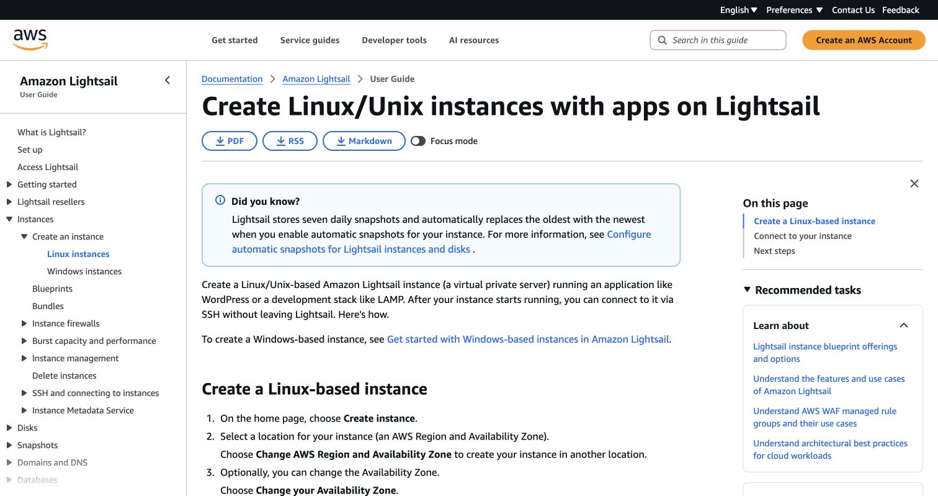938x496 pixels.
Task: Expand the Disks section
Action: click(9, 428)
